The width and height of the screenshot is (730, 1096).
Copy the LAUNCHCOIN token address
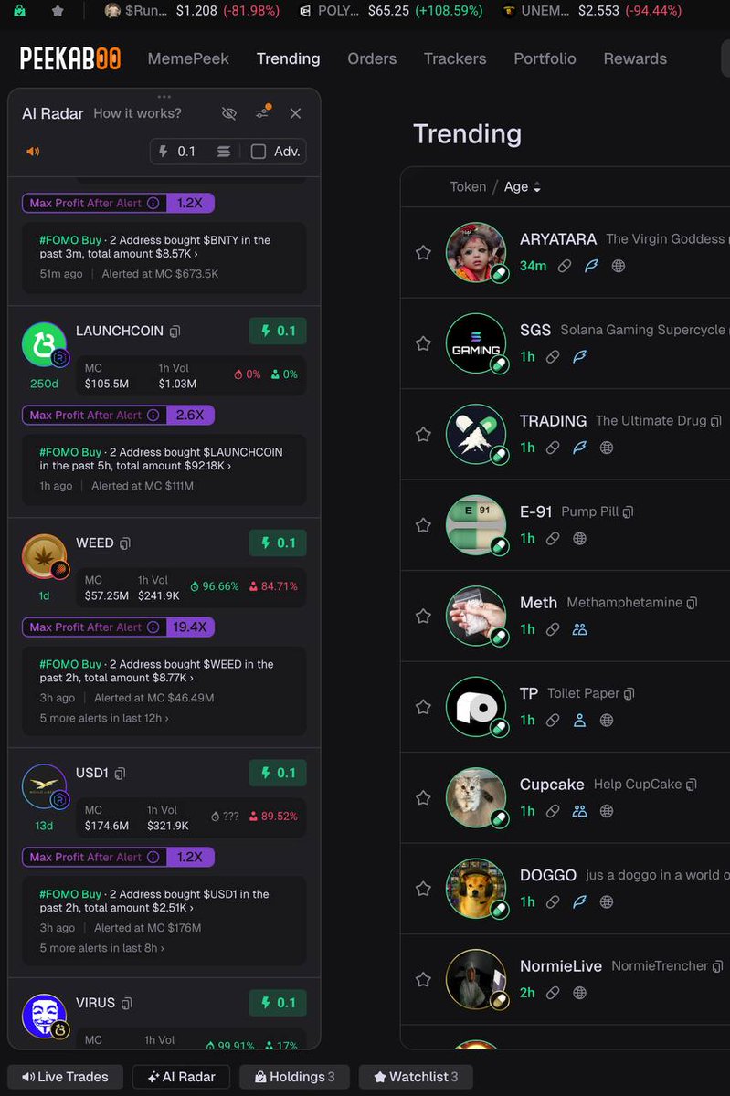[x=175, y=332]
